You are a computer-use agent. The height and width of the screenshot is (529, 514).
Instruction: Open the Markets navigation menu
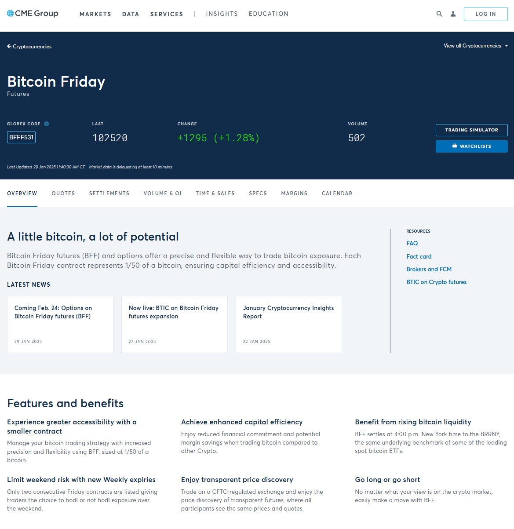[95, 14]
